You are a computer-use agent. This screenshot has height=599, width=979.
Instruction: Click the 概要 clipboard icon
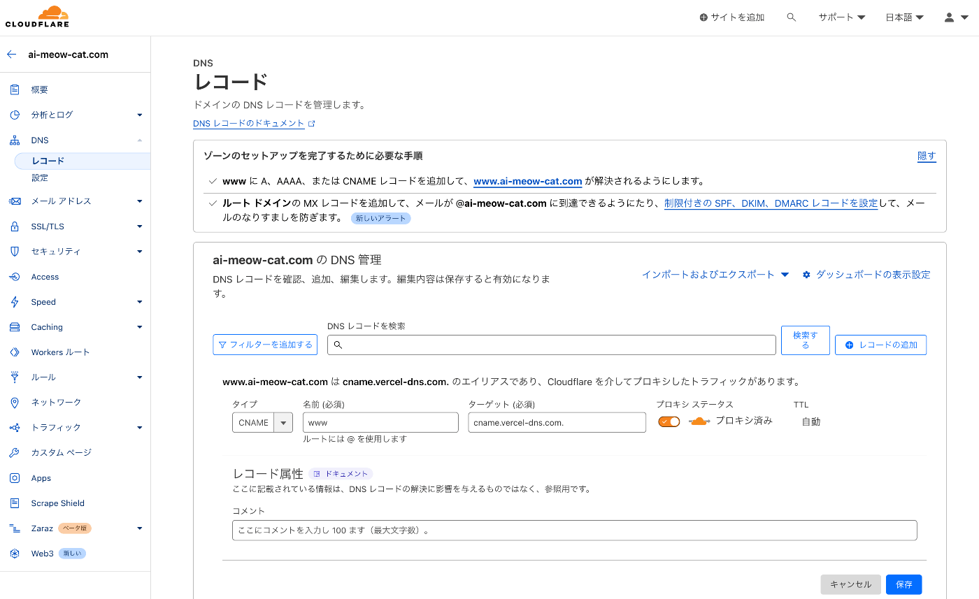(x=15, y=89)
